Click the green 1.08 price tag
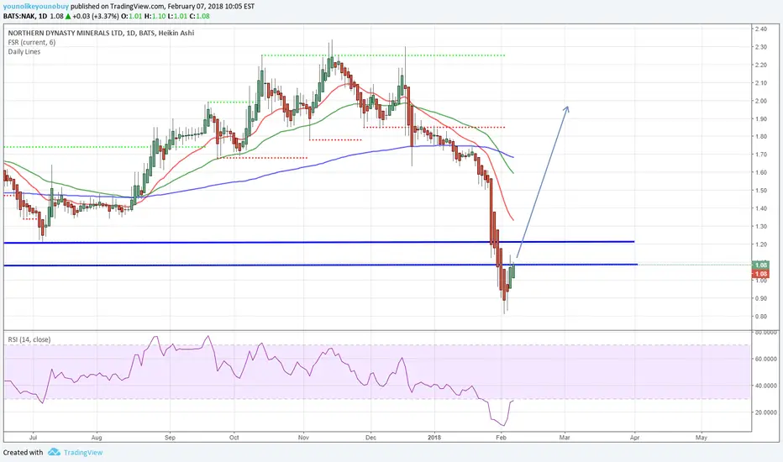Viewport: 783px width, 462px height. [x=760, y=265]
